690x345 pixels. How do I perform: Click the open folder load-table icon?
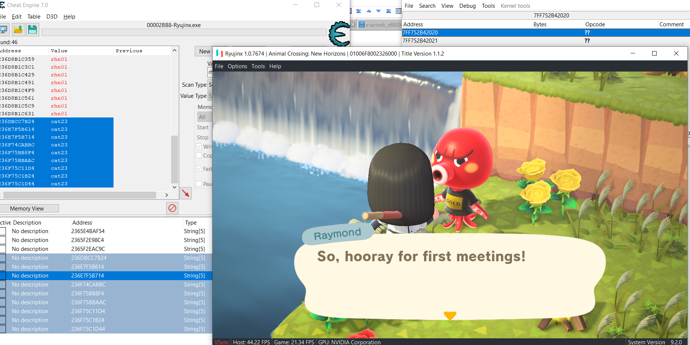click(18, 30)
